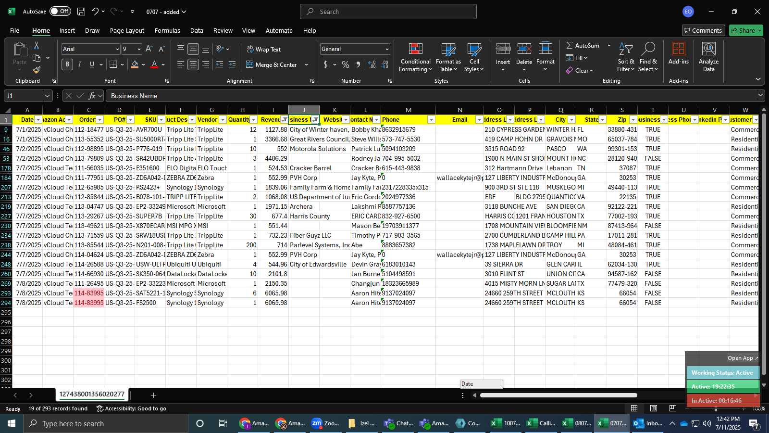
Task: Click the Comments button
Action: coord(703,30)
